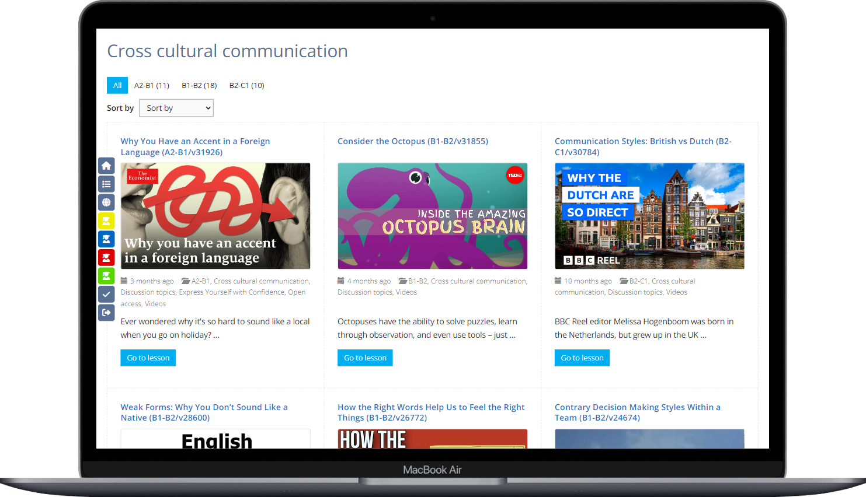
Task: Open 'Communication Styles: British vs Dutch' title
Action: [x=643, y=146]
